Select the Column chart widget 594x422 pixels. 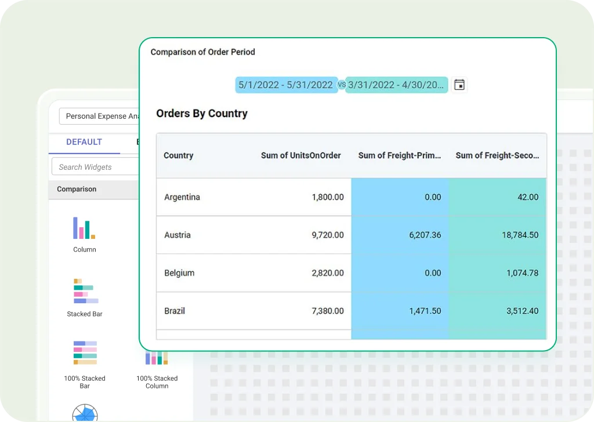click(x=84, y=228)
